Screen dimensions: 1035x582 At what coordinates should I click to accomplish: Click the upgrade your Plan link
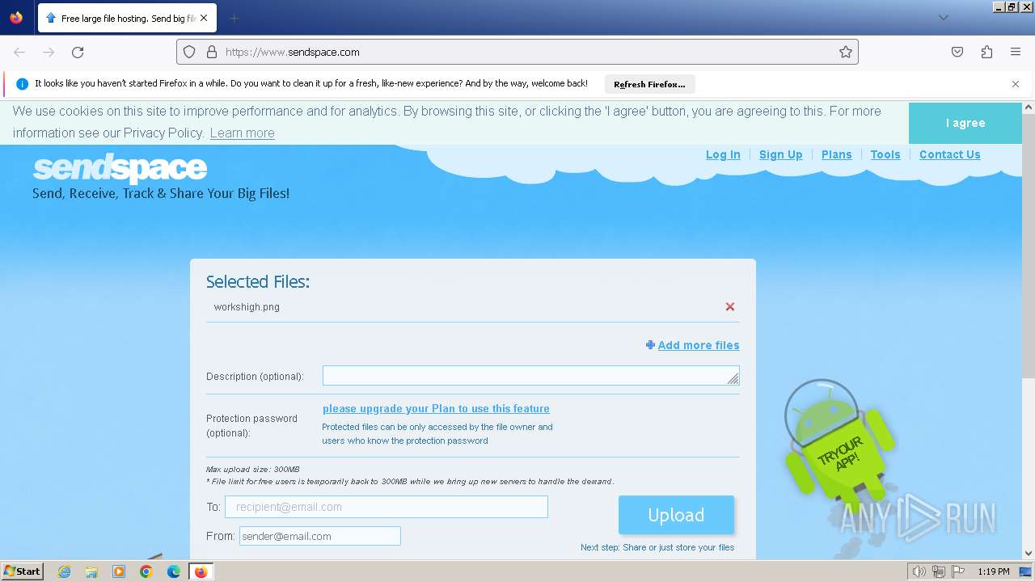pyautogui.click(x=436, y=409)
